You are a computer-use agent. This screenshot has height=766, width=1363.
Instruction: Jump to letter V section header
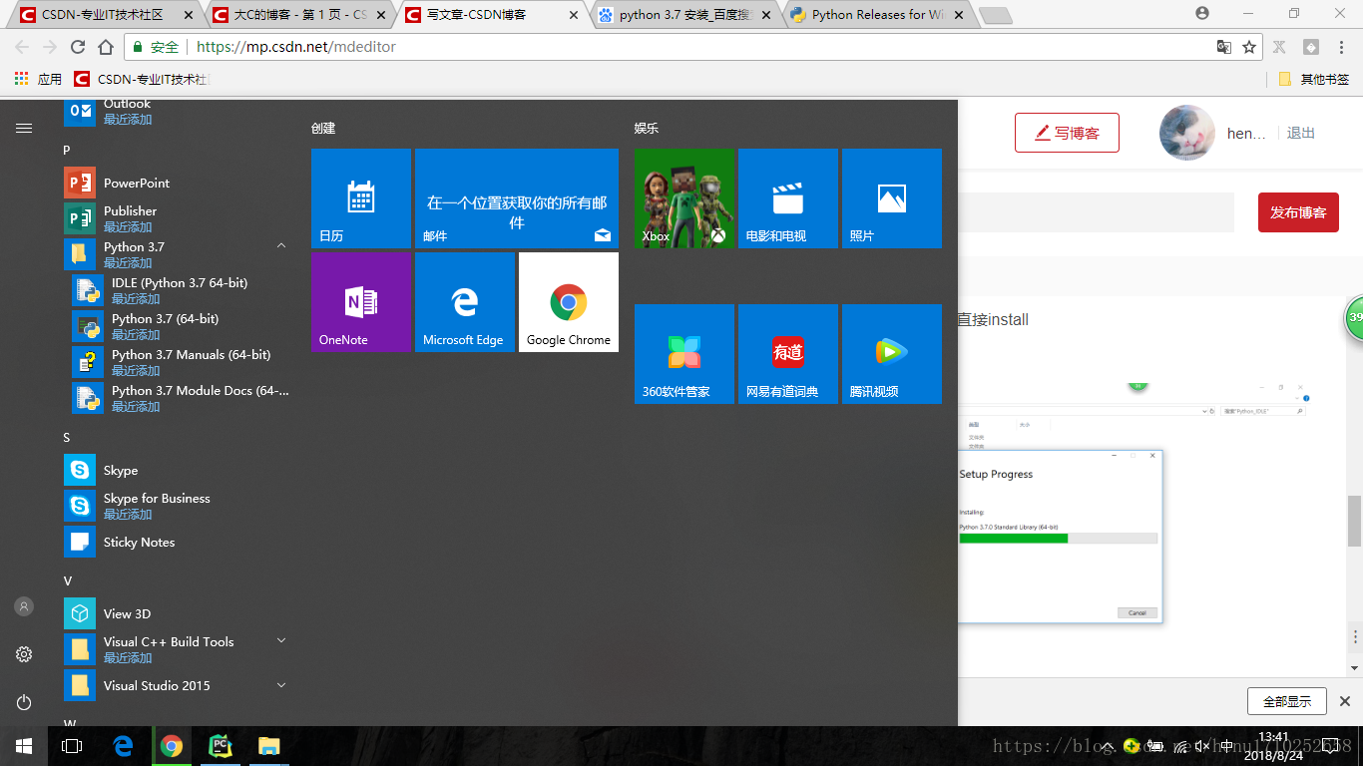point(67,580)
